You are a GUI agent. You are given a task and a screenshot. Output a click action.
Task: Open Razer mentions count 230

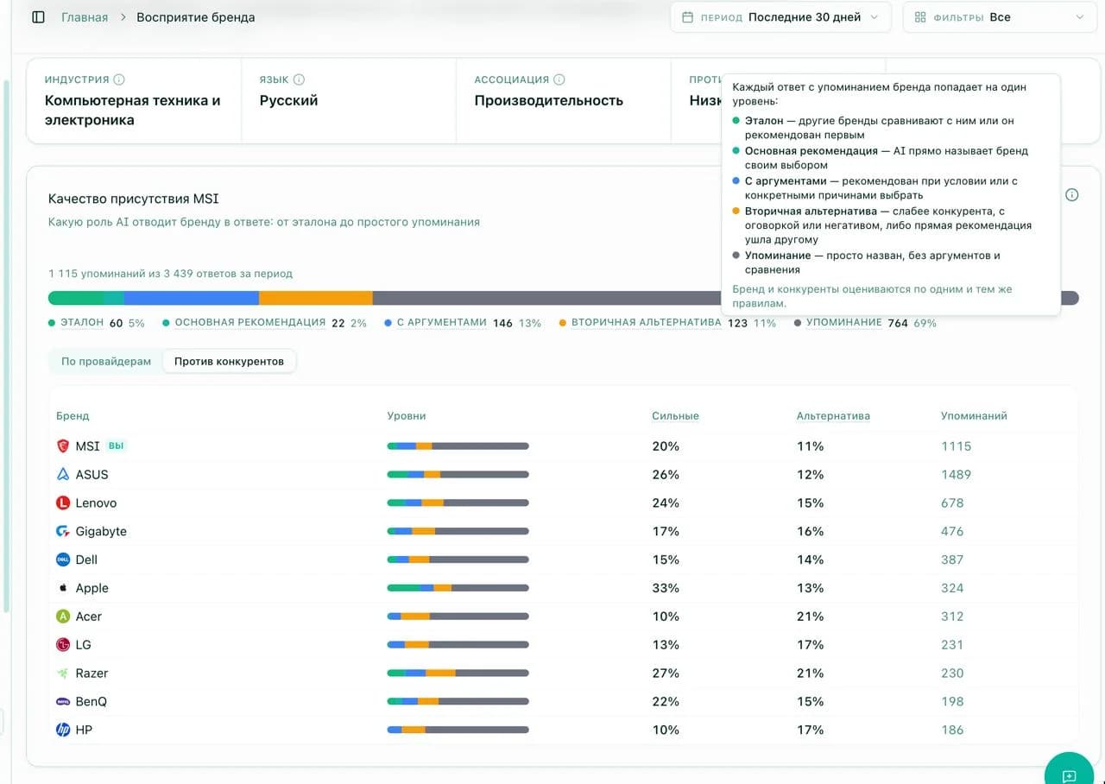coord(952,673)
